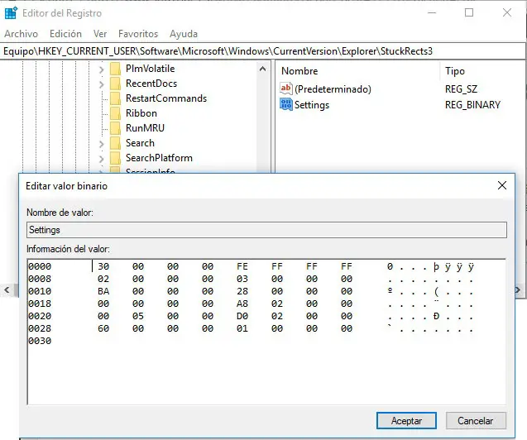Click the tree scrollbar up arrow
This screenshot has width=527, height=440.
[x=262, y=69]
